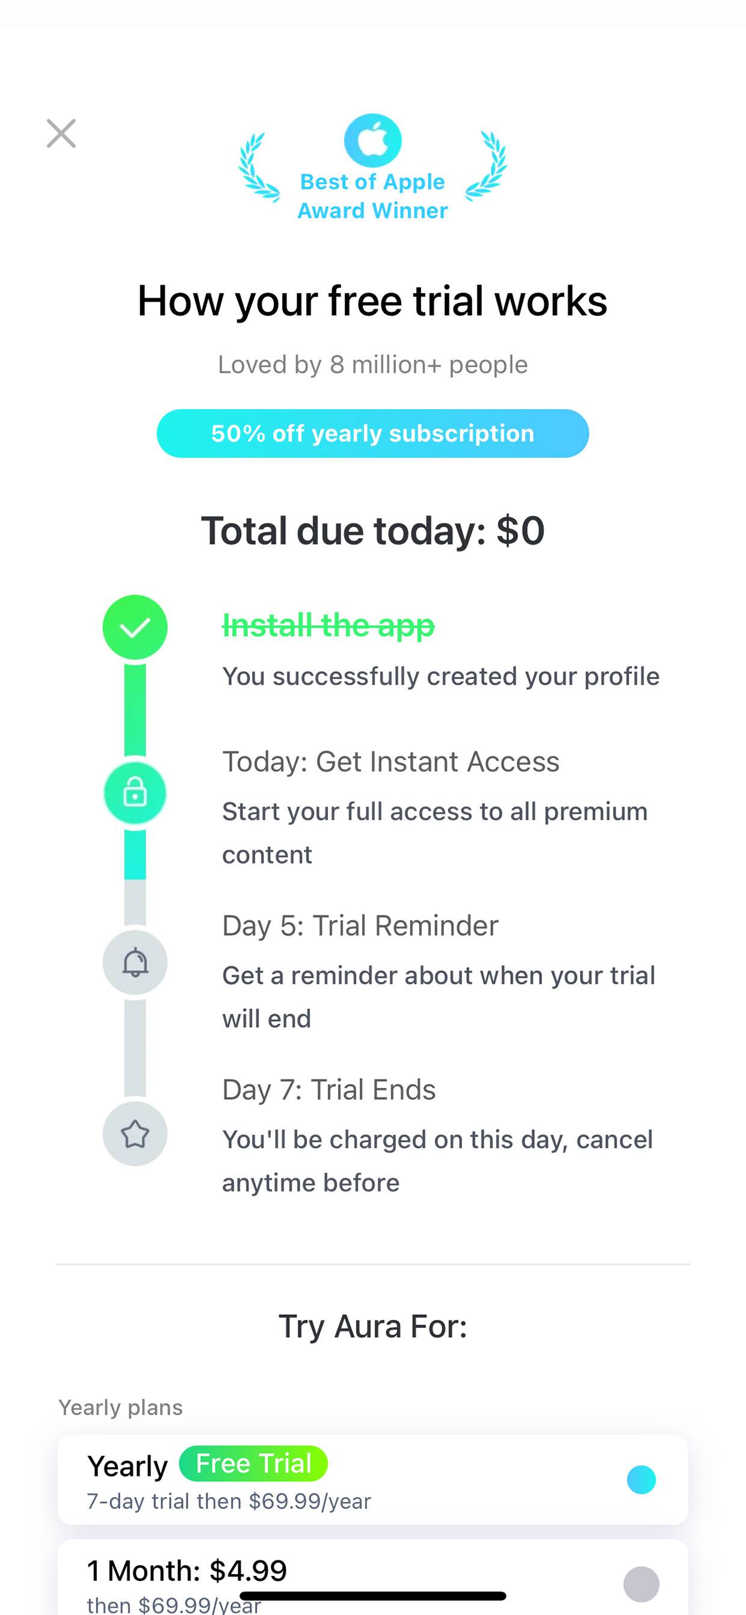Tap the green timeline progress bar
746x1615 pixels.
[x=135, y=709]
